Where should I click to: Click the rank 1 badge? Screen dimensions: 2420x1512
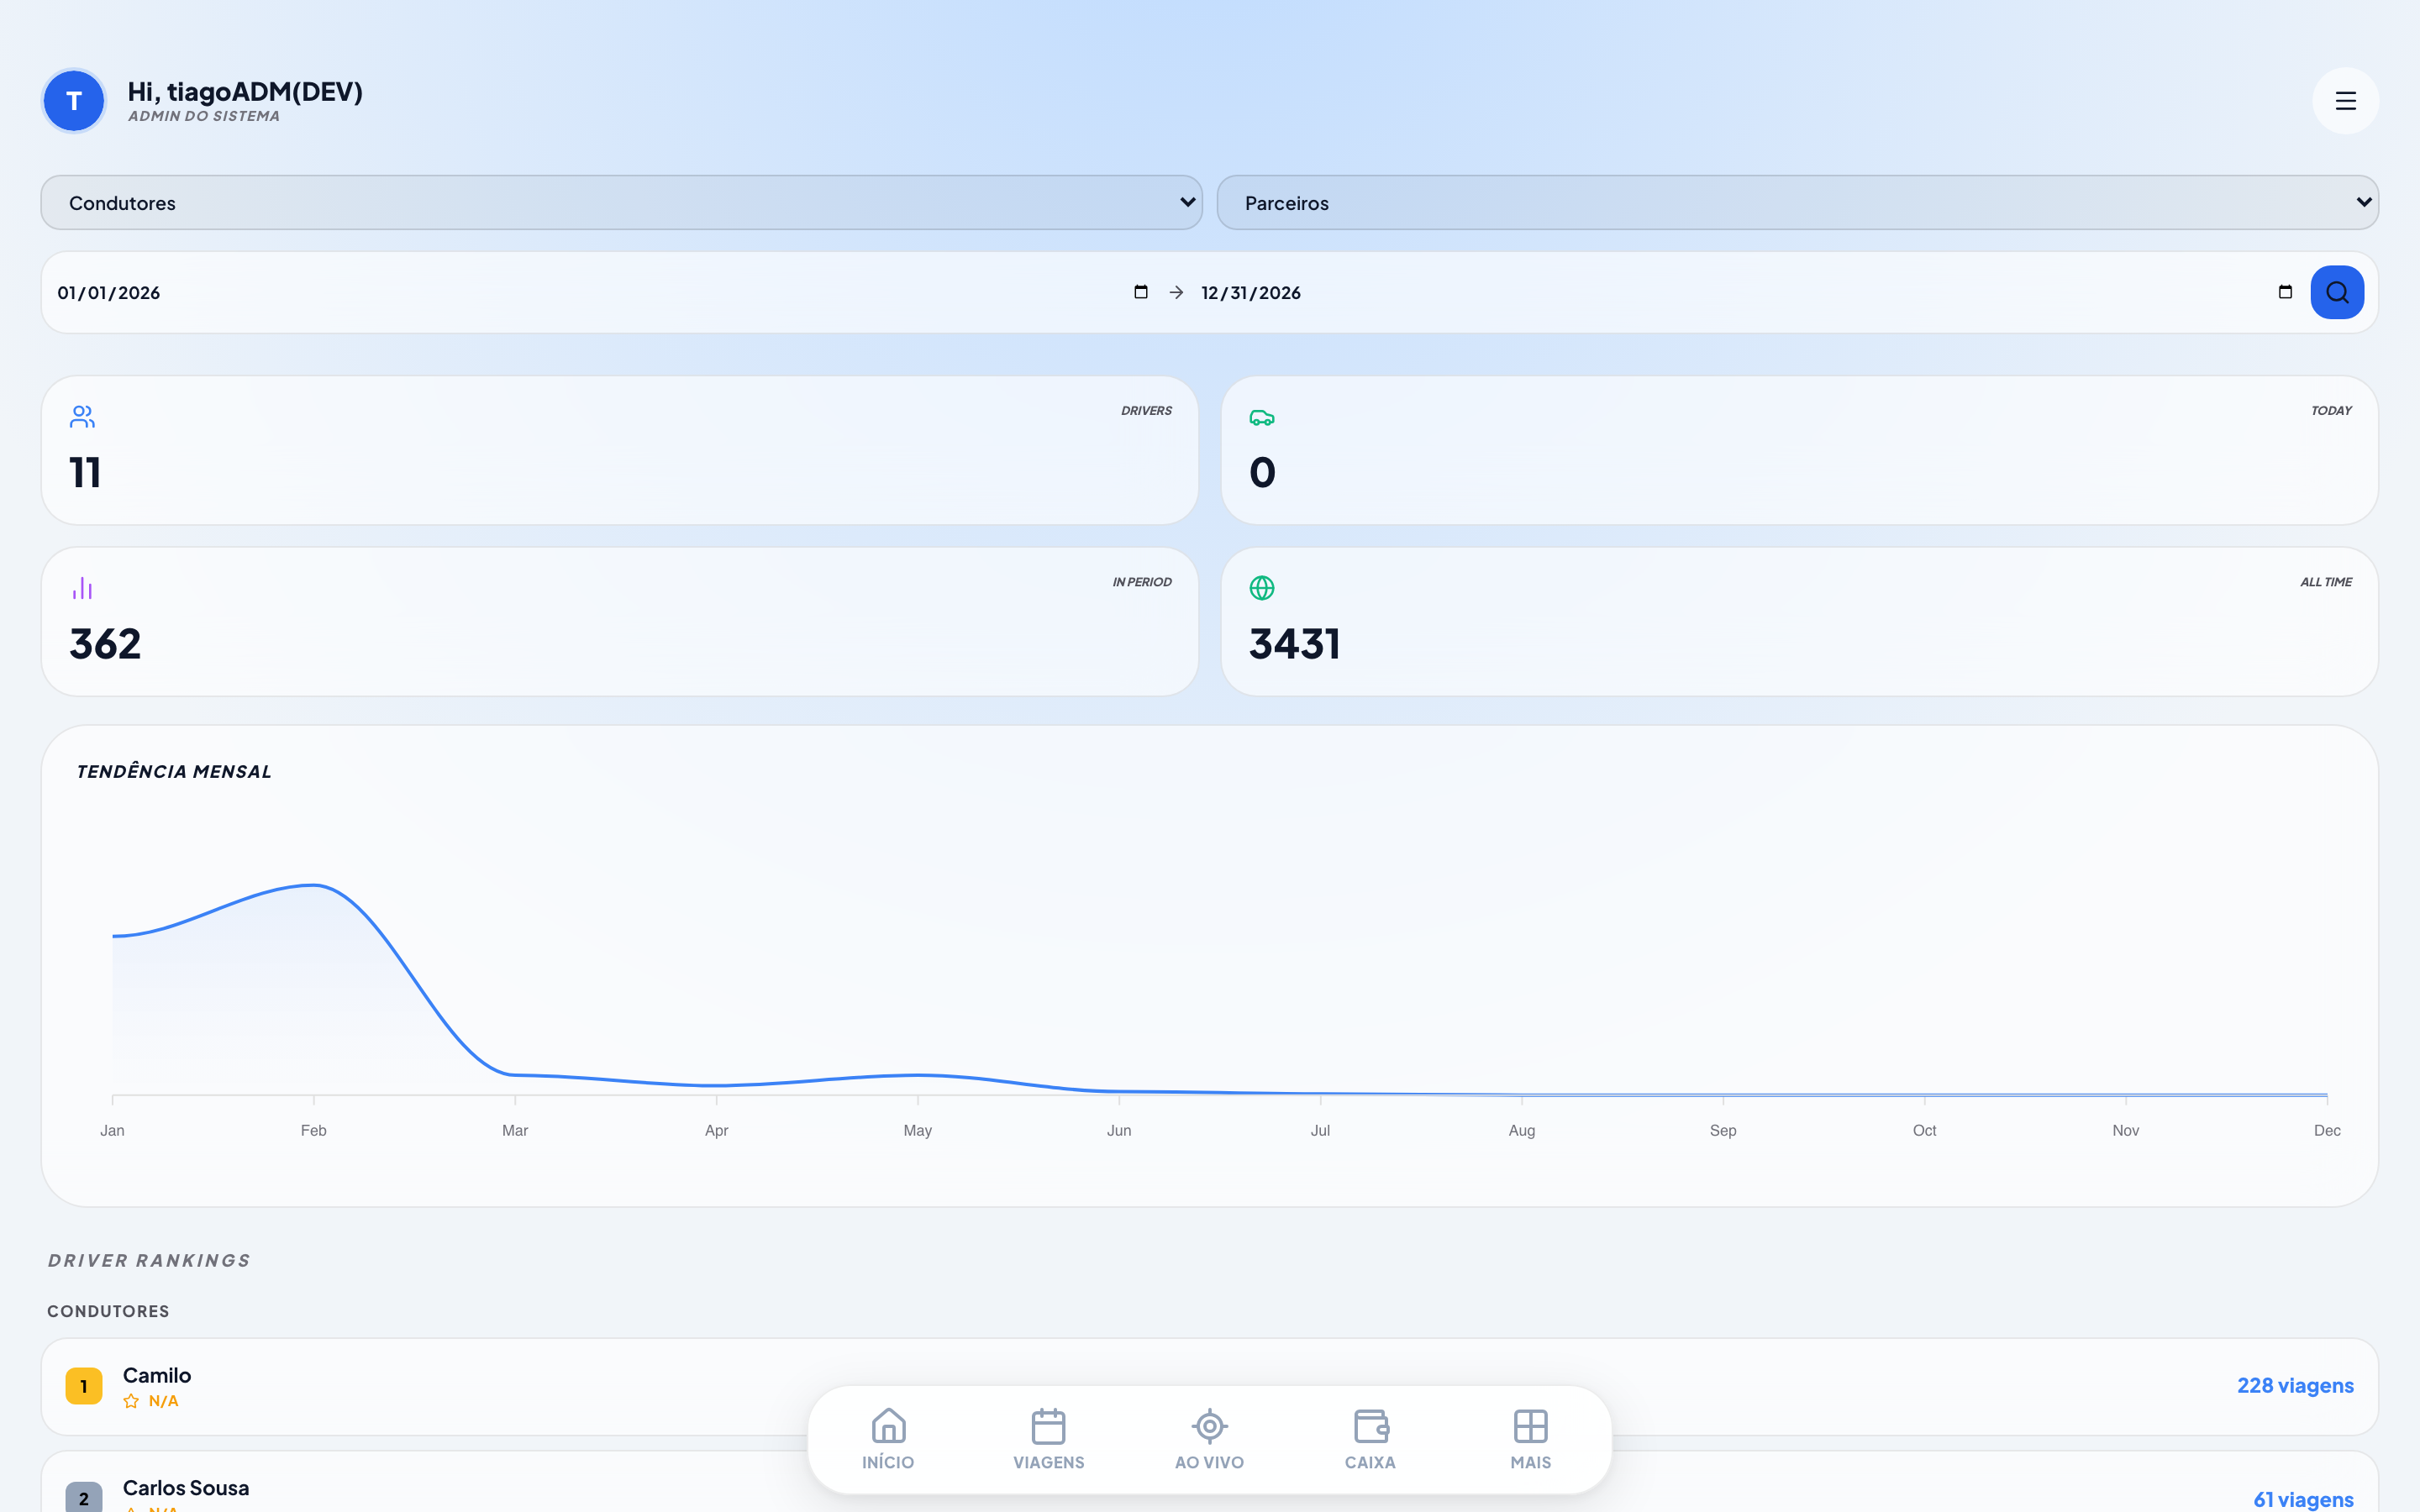pyautogui.click(x=84, y=1386)
